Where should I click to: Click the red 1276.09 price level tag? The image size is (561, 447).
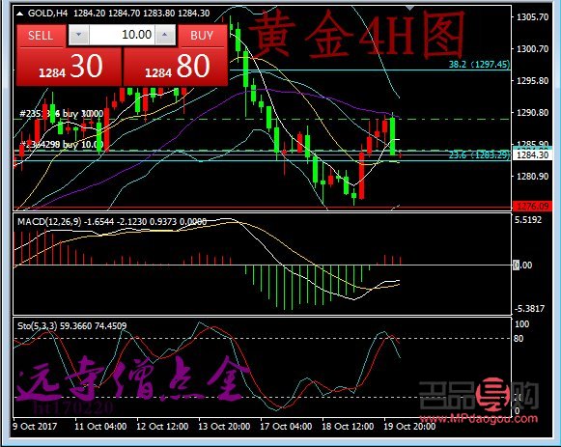[533, 206]
